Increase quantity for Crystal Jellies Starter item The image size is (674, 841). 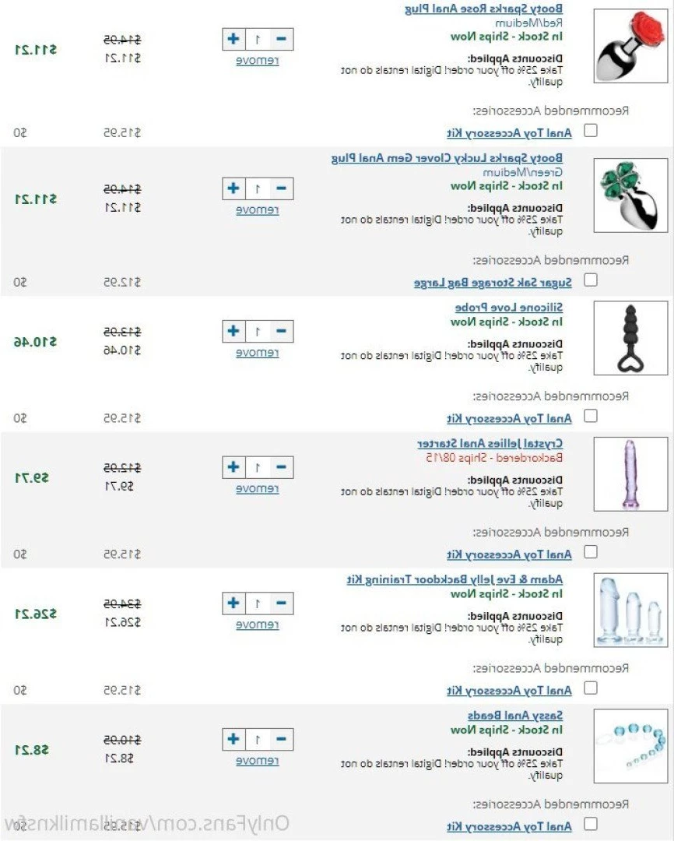233,467
